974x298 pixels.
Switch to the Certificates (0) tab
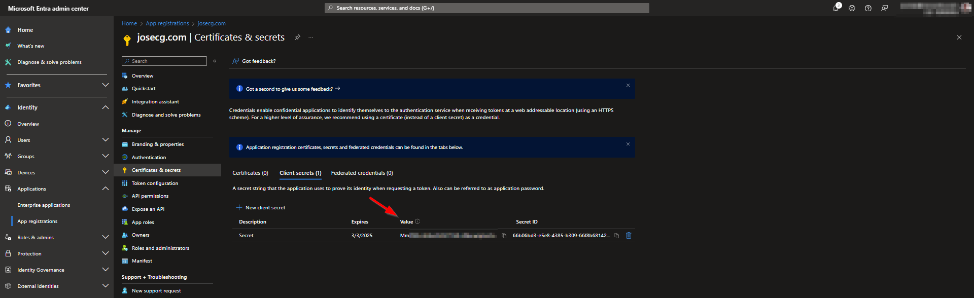coord(250,173)
